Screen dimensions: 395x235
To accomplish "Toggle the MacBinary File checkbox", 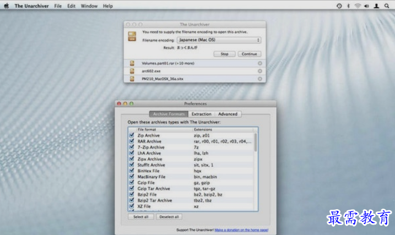I will tap(132, 176).
